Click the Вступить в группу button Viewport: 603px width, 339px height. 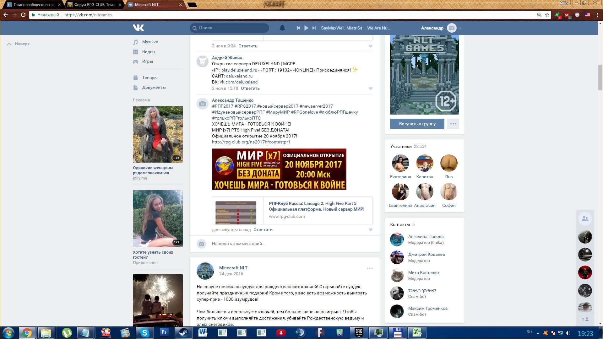[417, 124]
